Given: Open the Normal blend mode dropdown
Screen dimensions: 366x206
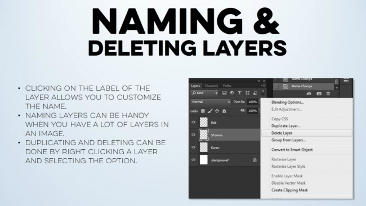Looking at the screenshot, I should tap(211, 102).
